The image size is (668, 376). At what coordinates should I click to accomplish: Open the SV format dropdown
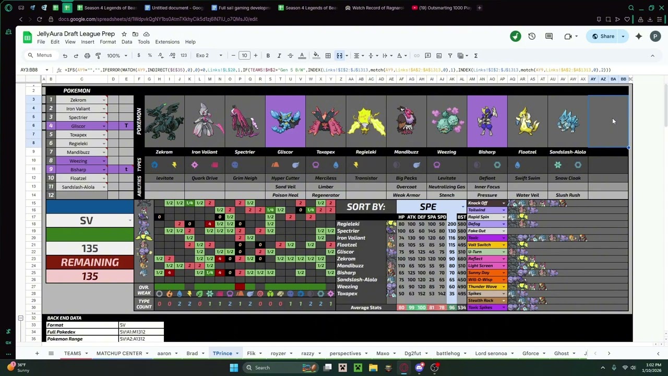tap(130, 220)
